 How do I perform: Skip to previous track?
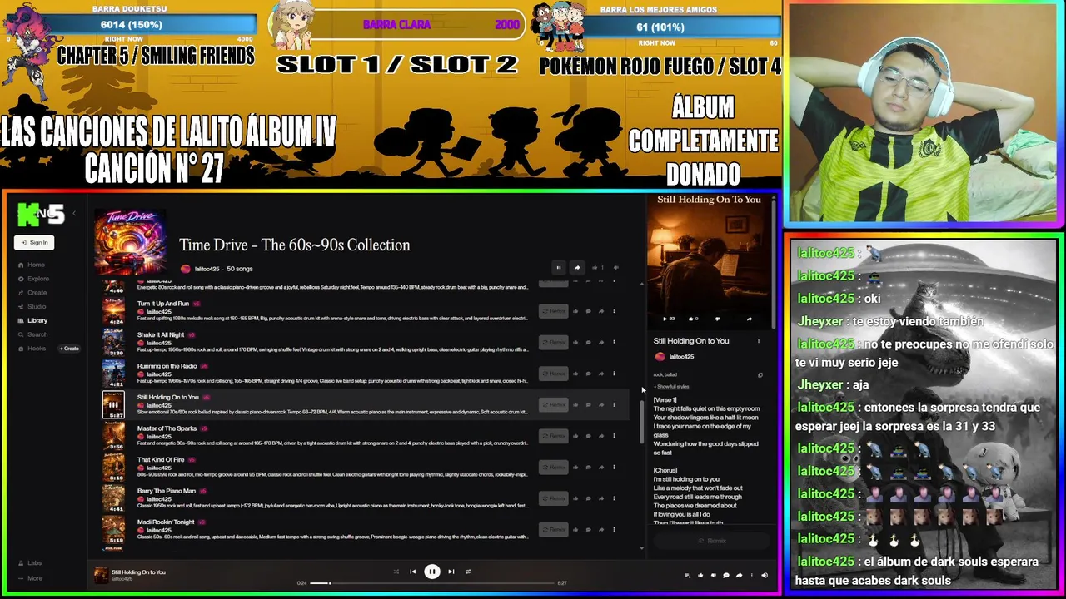[412, 572]
